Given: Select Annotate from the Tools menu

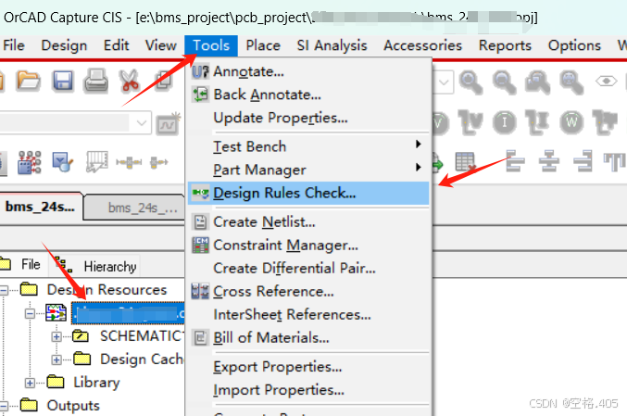Looking at the screenshot, I should click(x=308, y=71).
